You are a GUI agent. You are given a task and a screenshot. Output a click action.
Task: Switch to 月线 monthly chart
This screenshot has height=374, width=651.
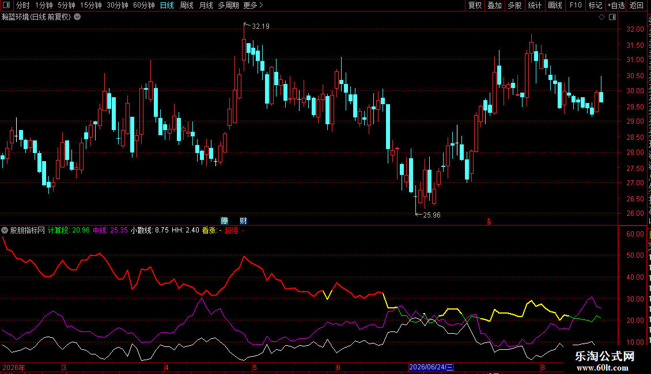tap(206, 5)
